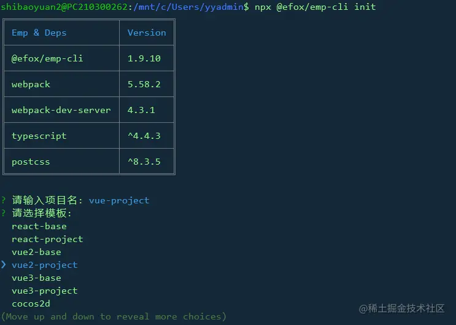Viewport: 456px width, 325px height.
Task: Click the typescript dependency cell
Action: coord(39,136)
